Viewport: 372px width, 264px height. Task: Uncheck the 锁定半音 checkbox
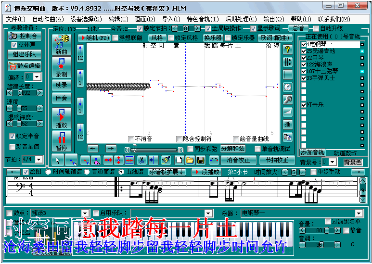pyautogui.click(x=12, y=136)
